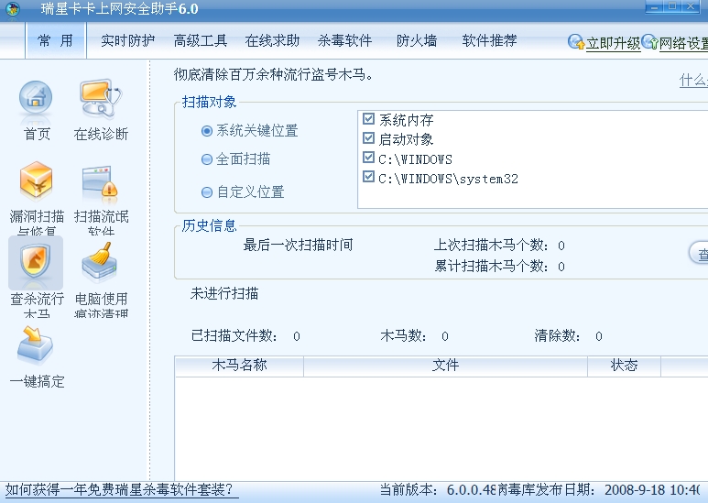Viewport: 708px width, 503px height.
Task: Select the 全面扫描 radio button
Action: (x=207, y=159)
